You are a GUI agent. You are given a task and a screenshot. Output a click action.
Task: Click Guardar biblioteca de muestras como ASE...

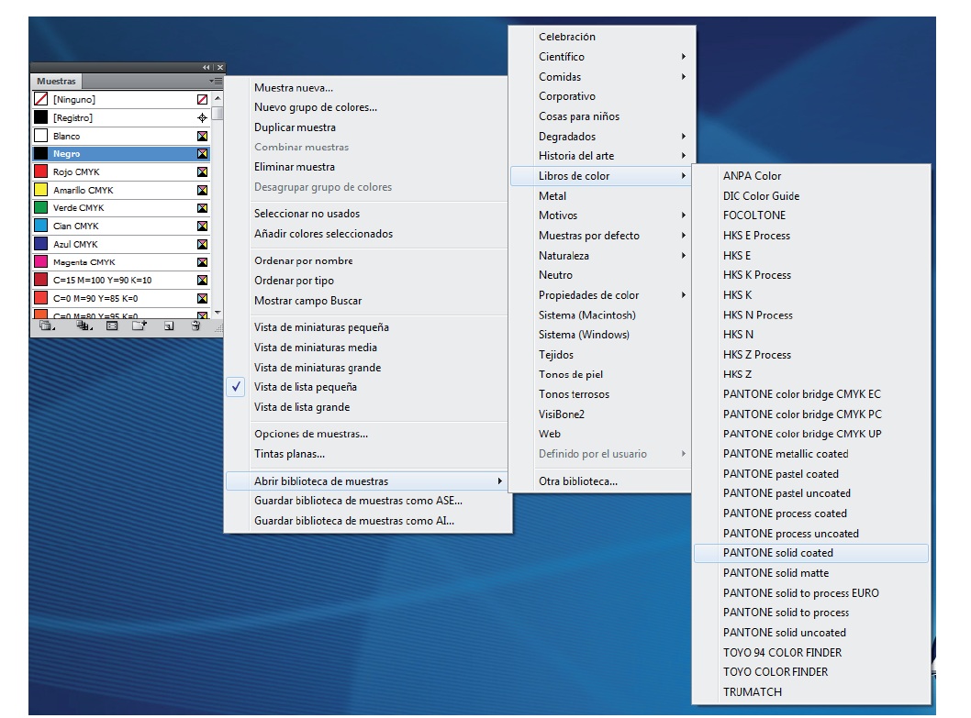click(358, 501)
